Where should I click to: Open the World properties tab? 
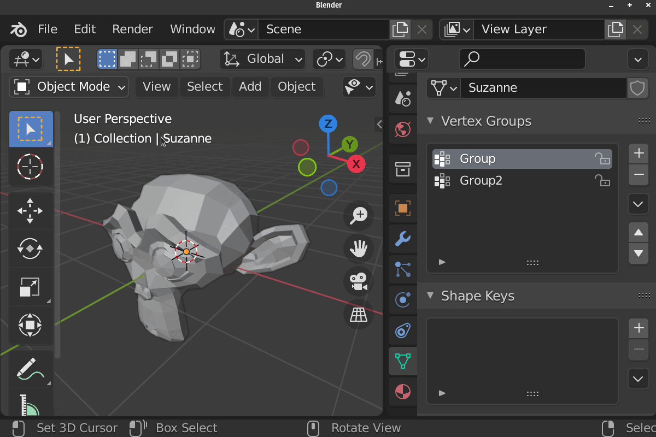tap(403, 129)
